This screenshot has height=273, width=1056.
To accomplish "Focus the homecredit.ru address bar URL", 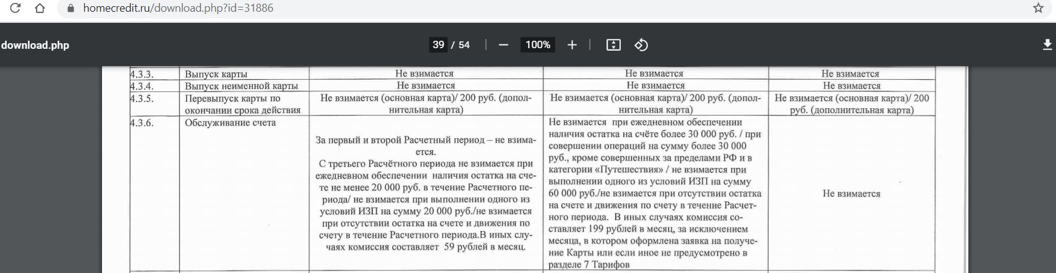I will pyautogui.click(x=178, y=9).
